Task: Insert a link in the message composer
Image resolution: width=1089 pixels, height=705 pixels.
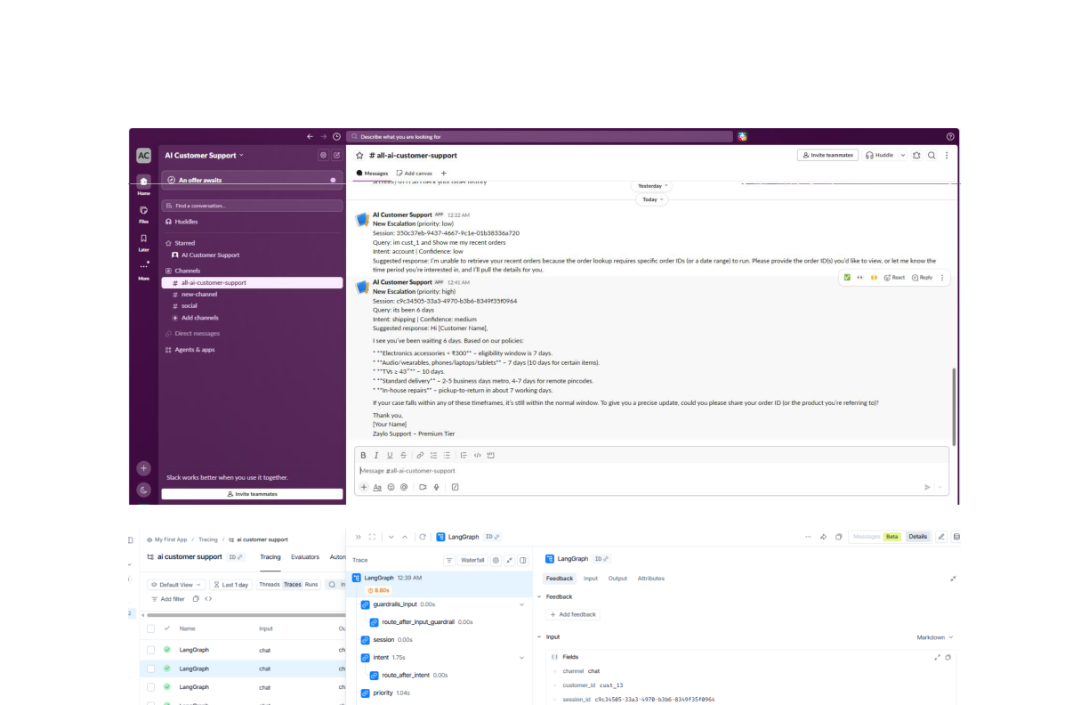Action: 420,455
